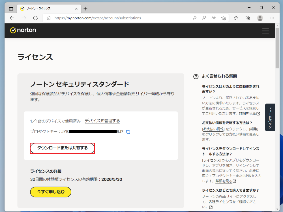Click the scrollbar down arrow

pos(277,209)
